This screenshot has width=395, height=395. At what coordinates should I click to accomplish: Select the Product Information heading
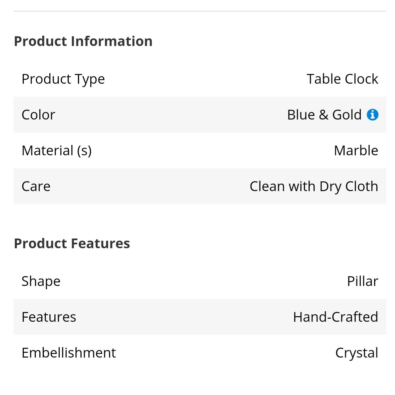tap(83, 41)
